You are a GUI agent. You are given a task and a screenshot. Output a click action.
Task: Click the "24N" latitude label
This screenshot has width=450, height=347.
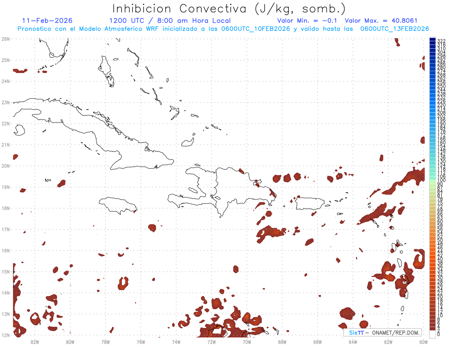[6, 81]
